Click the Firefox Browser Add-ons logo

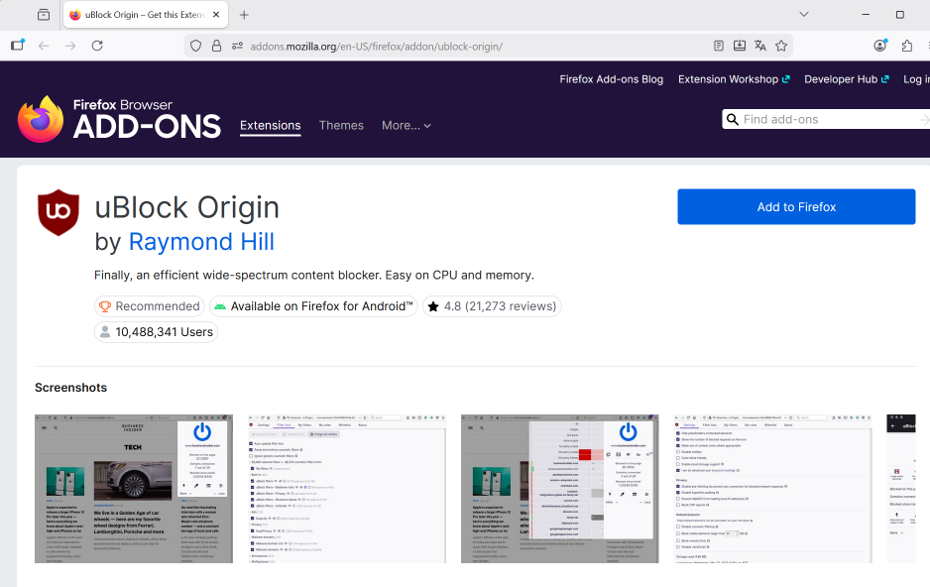tap(119, 119)
